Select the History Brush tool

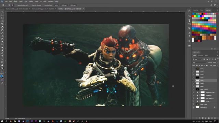2,39
